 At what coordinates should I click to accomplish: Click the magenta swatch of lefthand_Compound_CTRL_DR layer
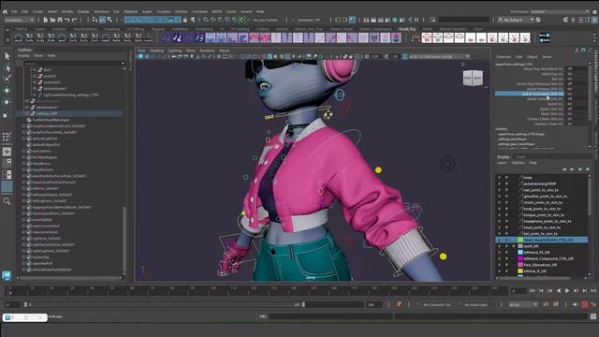(520, 258)
